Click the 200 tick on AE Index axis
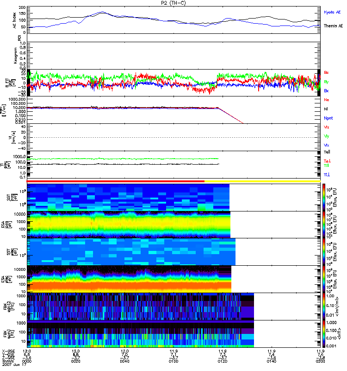 coord(22,7)
